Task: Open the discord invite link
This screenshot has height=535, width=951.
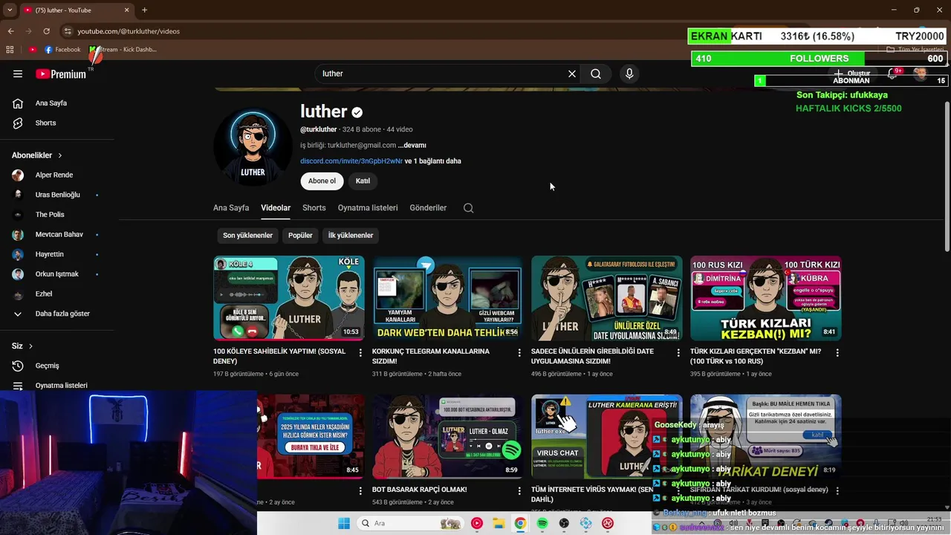Action: pyautogui.click(x=351, y=161)
